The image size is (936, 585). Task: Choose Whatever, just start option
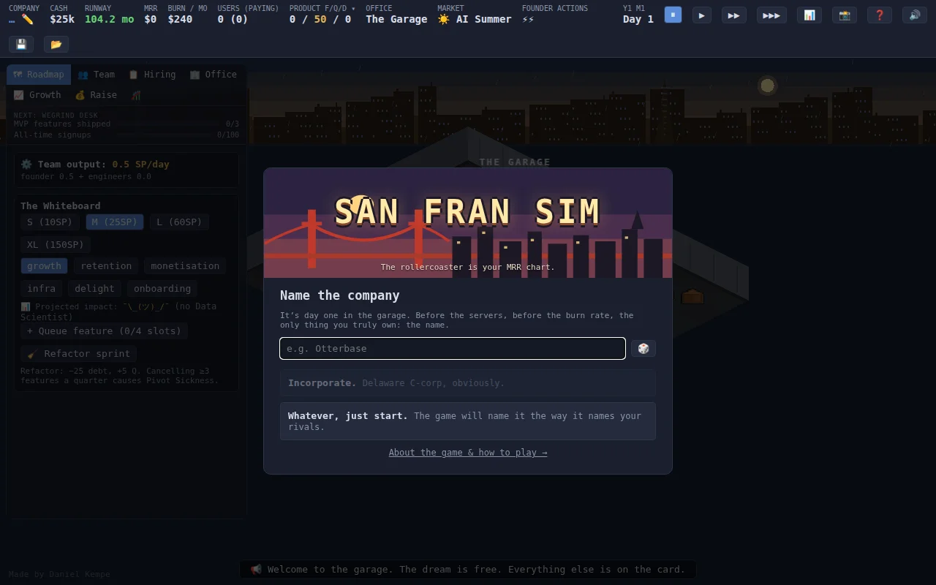tap(468, 421)
